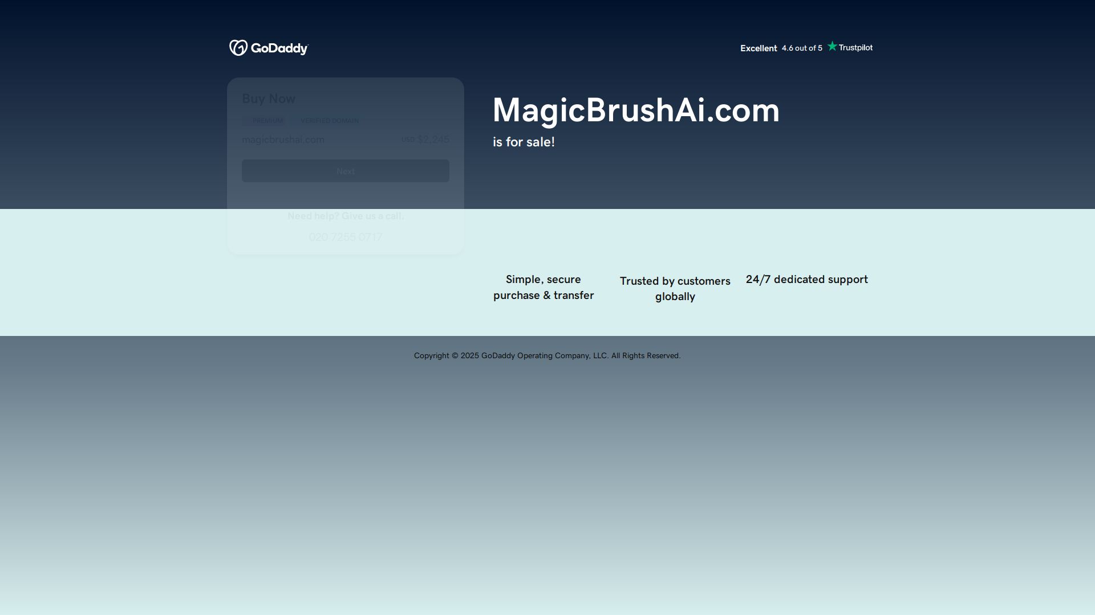1095x615 pixels.
Task: Click the 'is for sale!' subtitle
Action: coord(524,142)
